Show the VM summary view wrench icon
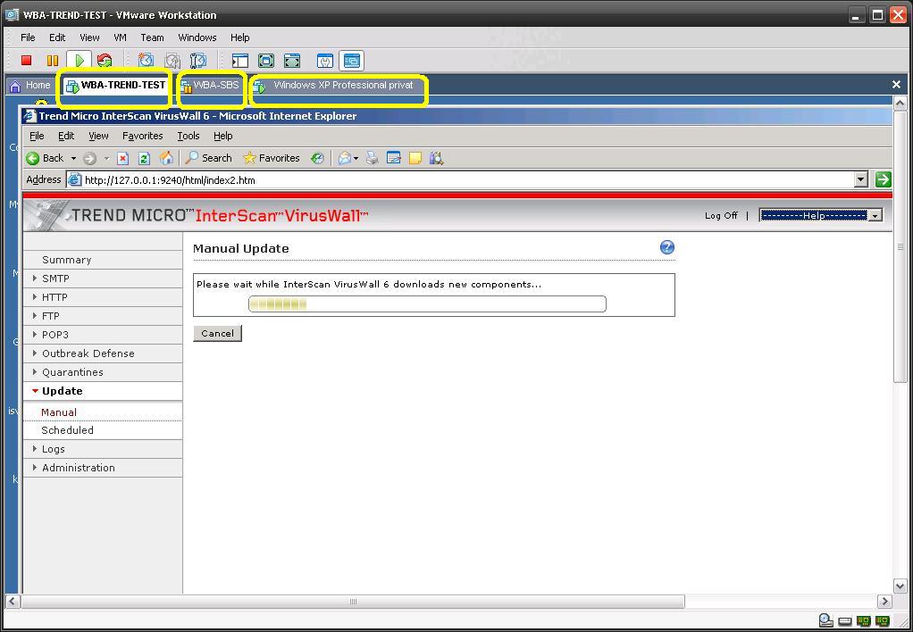The width and height of the screenshot is (913, 632). click(325, 61)
